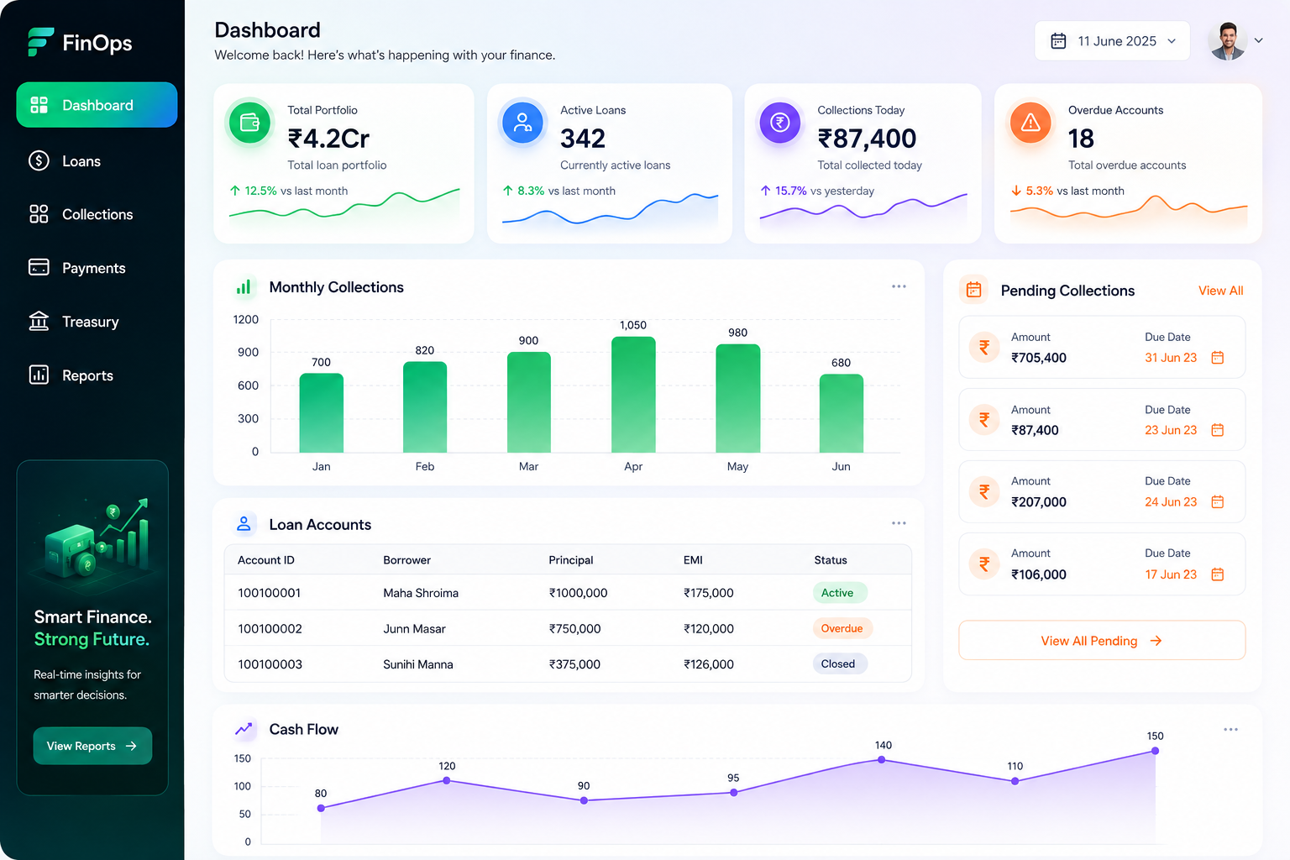Click the Payments card icon

[39, 267]
